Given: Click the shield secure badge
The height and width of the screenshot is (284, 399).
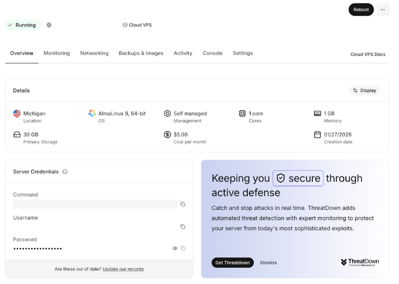Looking at the screenshot, I should (298, 178).
